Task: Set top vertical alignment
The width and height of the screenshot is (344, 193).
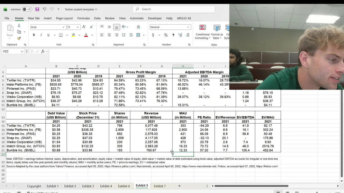Action: pyautogui.click(x=102, y=27)
